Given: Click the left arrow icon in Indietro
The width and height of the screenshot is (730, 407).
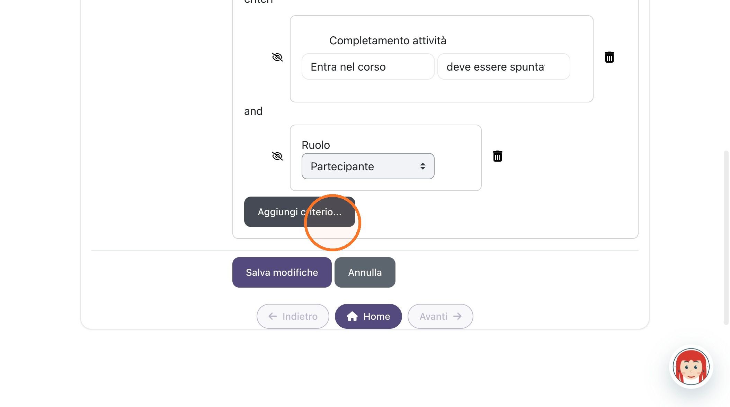Looking at the screenshot, I should click(273, 316).
